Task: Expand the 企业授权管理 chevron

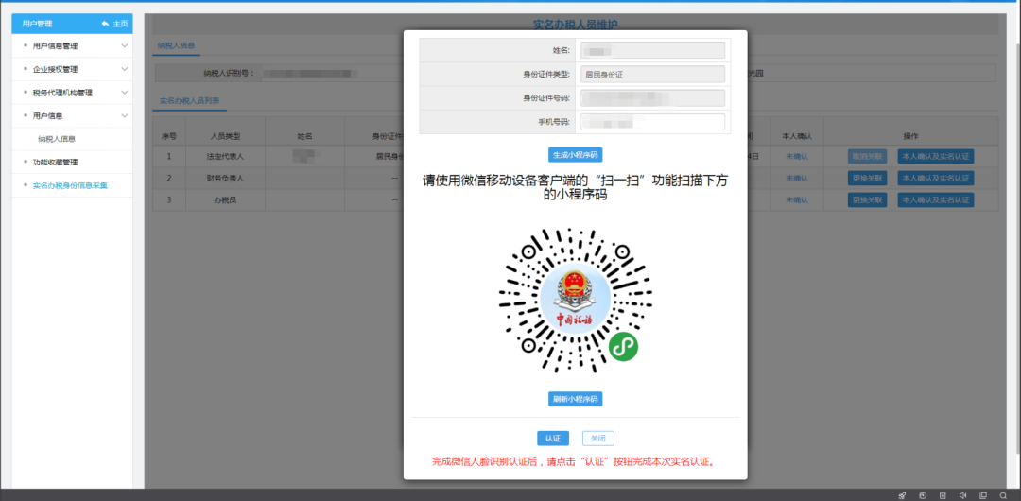Action: coord(125,69)
